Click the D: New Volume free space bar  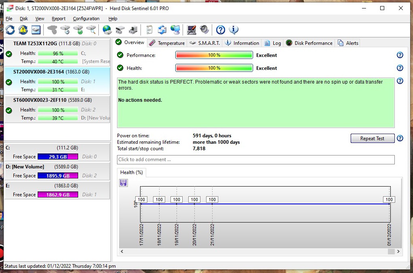click(x=57, y=176)
